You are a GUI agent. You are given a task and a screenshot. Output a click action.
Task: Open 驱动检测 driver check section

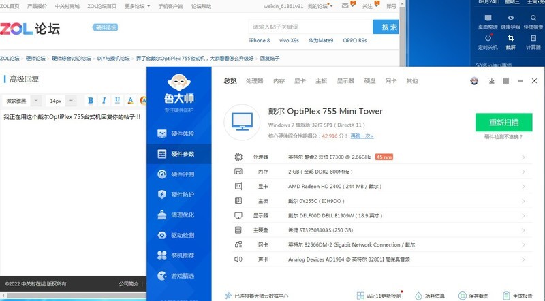tap(178, 235)
